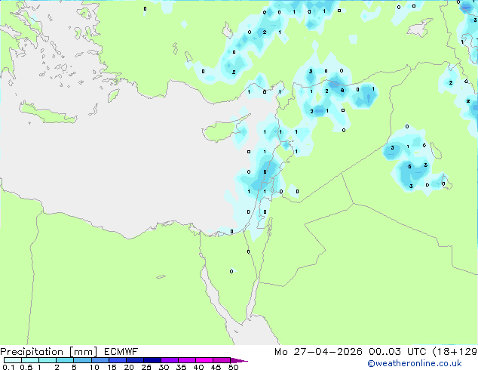Pick the legend color between 15 and 20
This screenshot has width=478, height=370.
[117, 360]
